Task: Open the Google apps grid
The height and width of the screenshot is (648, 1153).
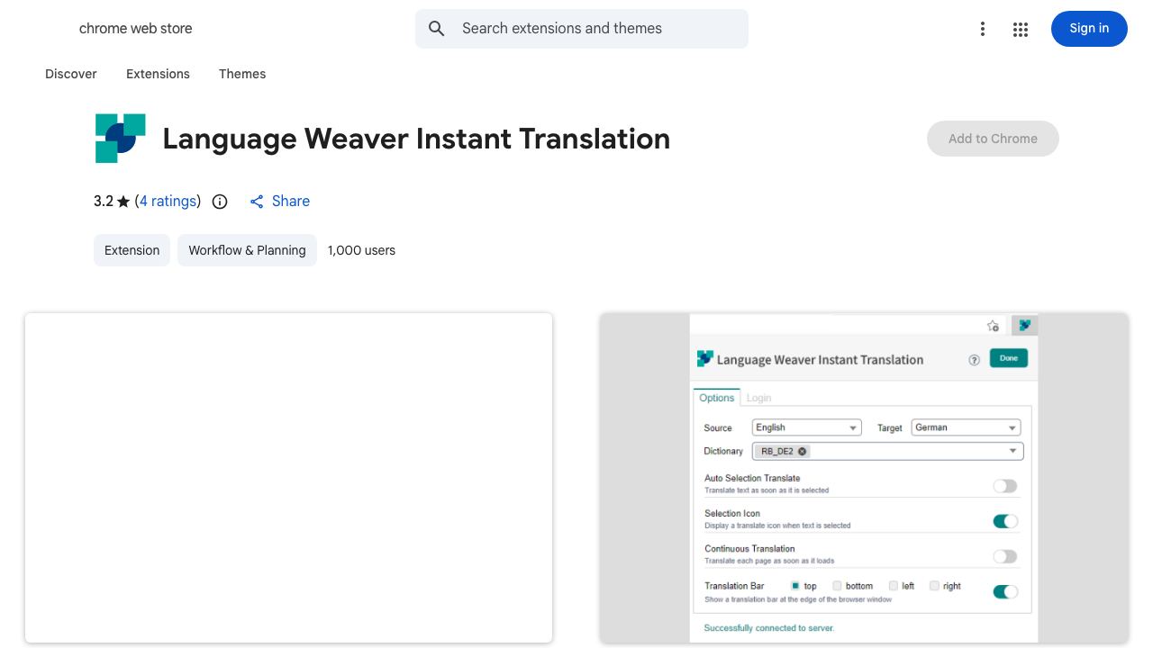Action: click(1021, 29)
